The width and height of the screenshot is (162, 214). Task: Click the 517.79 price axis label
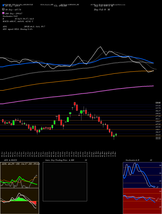point(158,108)
